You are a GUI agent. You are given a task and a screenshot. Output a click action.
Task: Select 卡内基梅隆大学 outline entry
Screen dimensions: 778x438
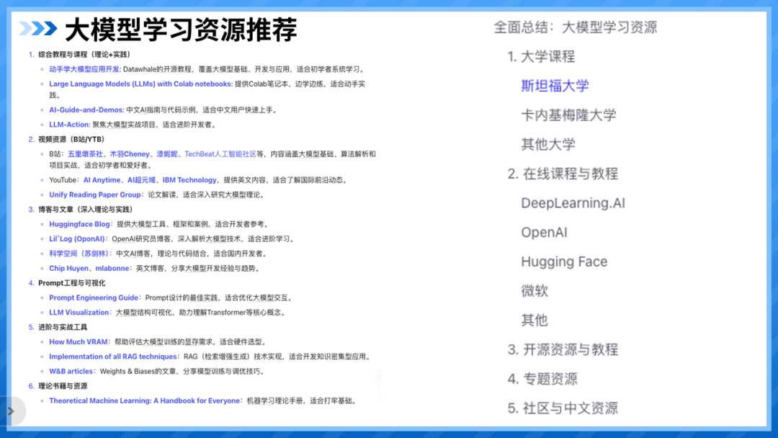[568, 115]
